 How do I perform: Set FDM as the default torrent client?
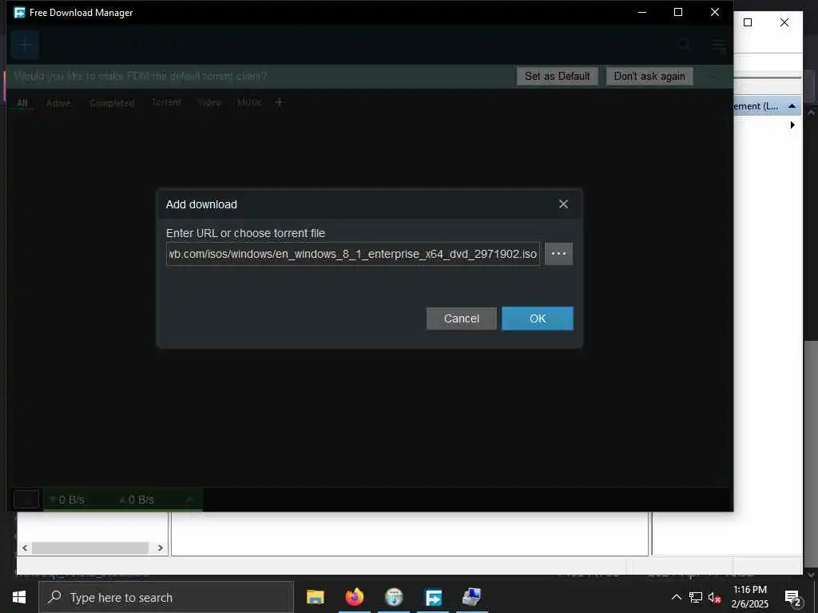[x=557, y=76]
